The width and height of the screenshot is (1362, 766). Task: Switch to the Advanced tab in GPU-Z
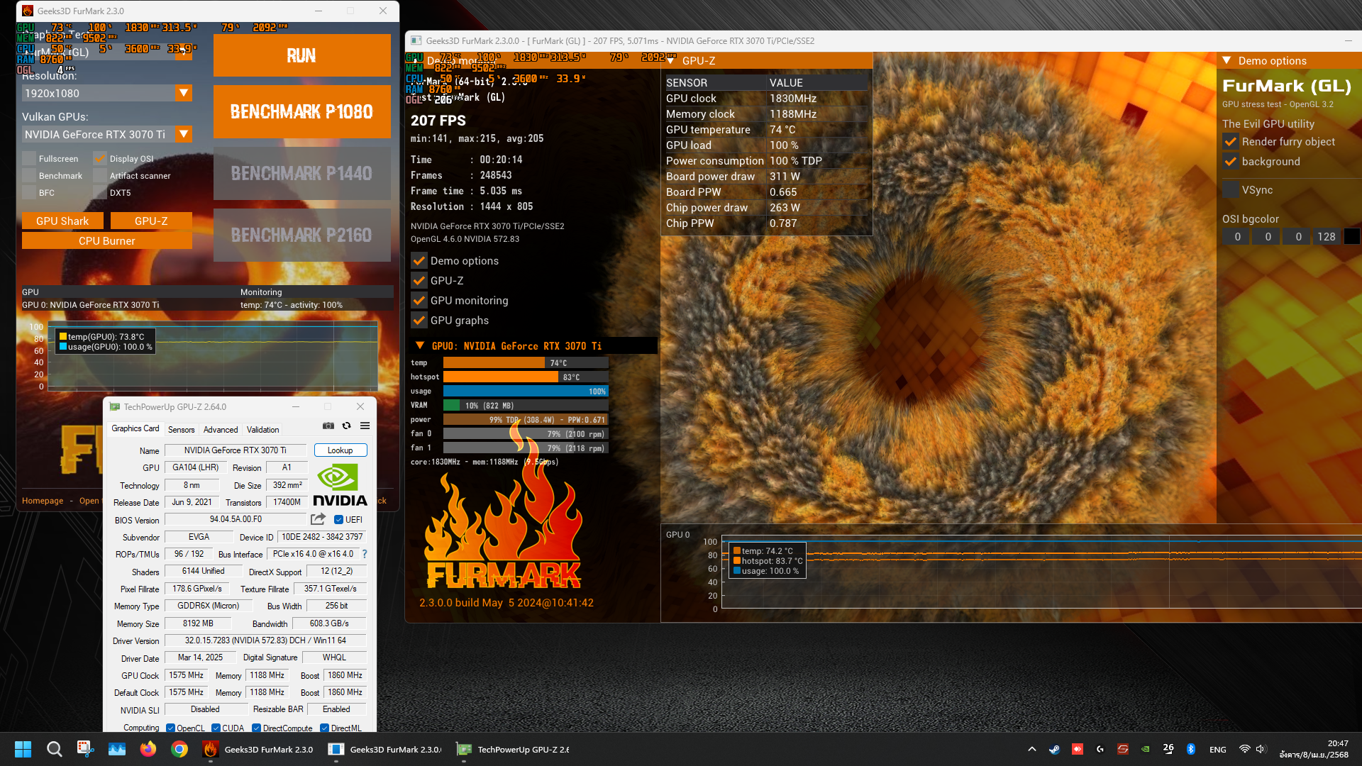point(221,429)
